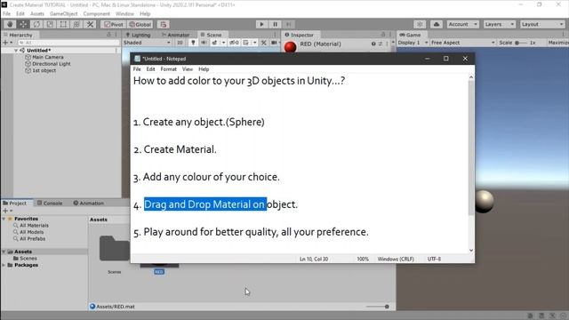569x320 pixels.
Task: Switch to the Animator tab
Action: click(176, 35)
